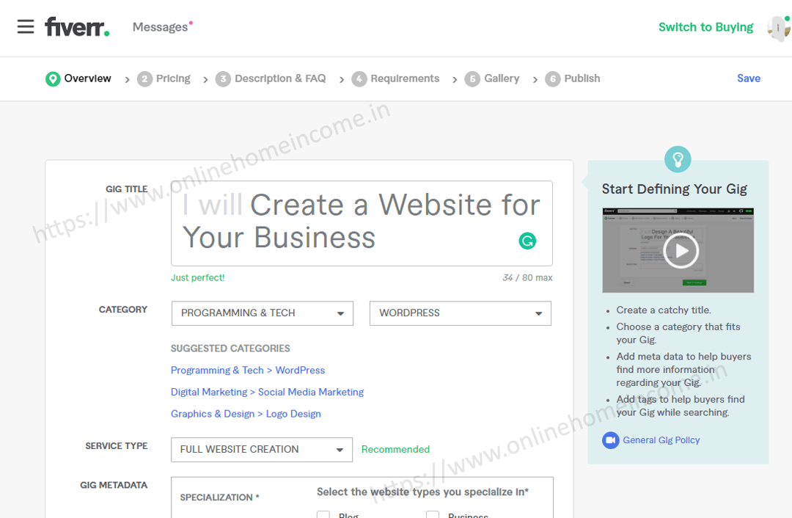Click the Grammarly icon in gig title

tap(527, 241)
